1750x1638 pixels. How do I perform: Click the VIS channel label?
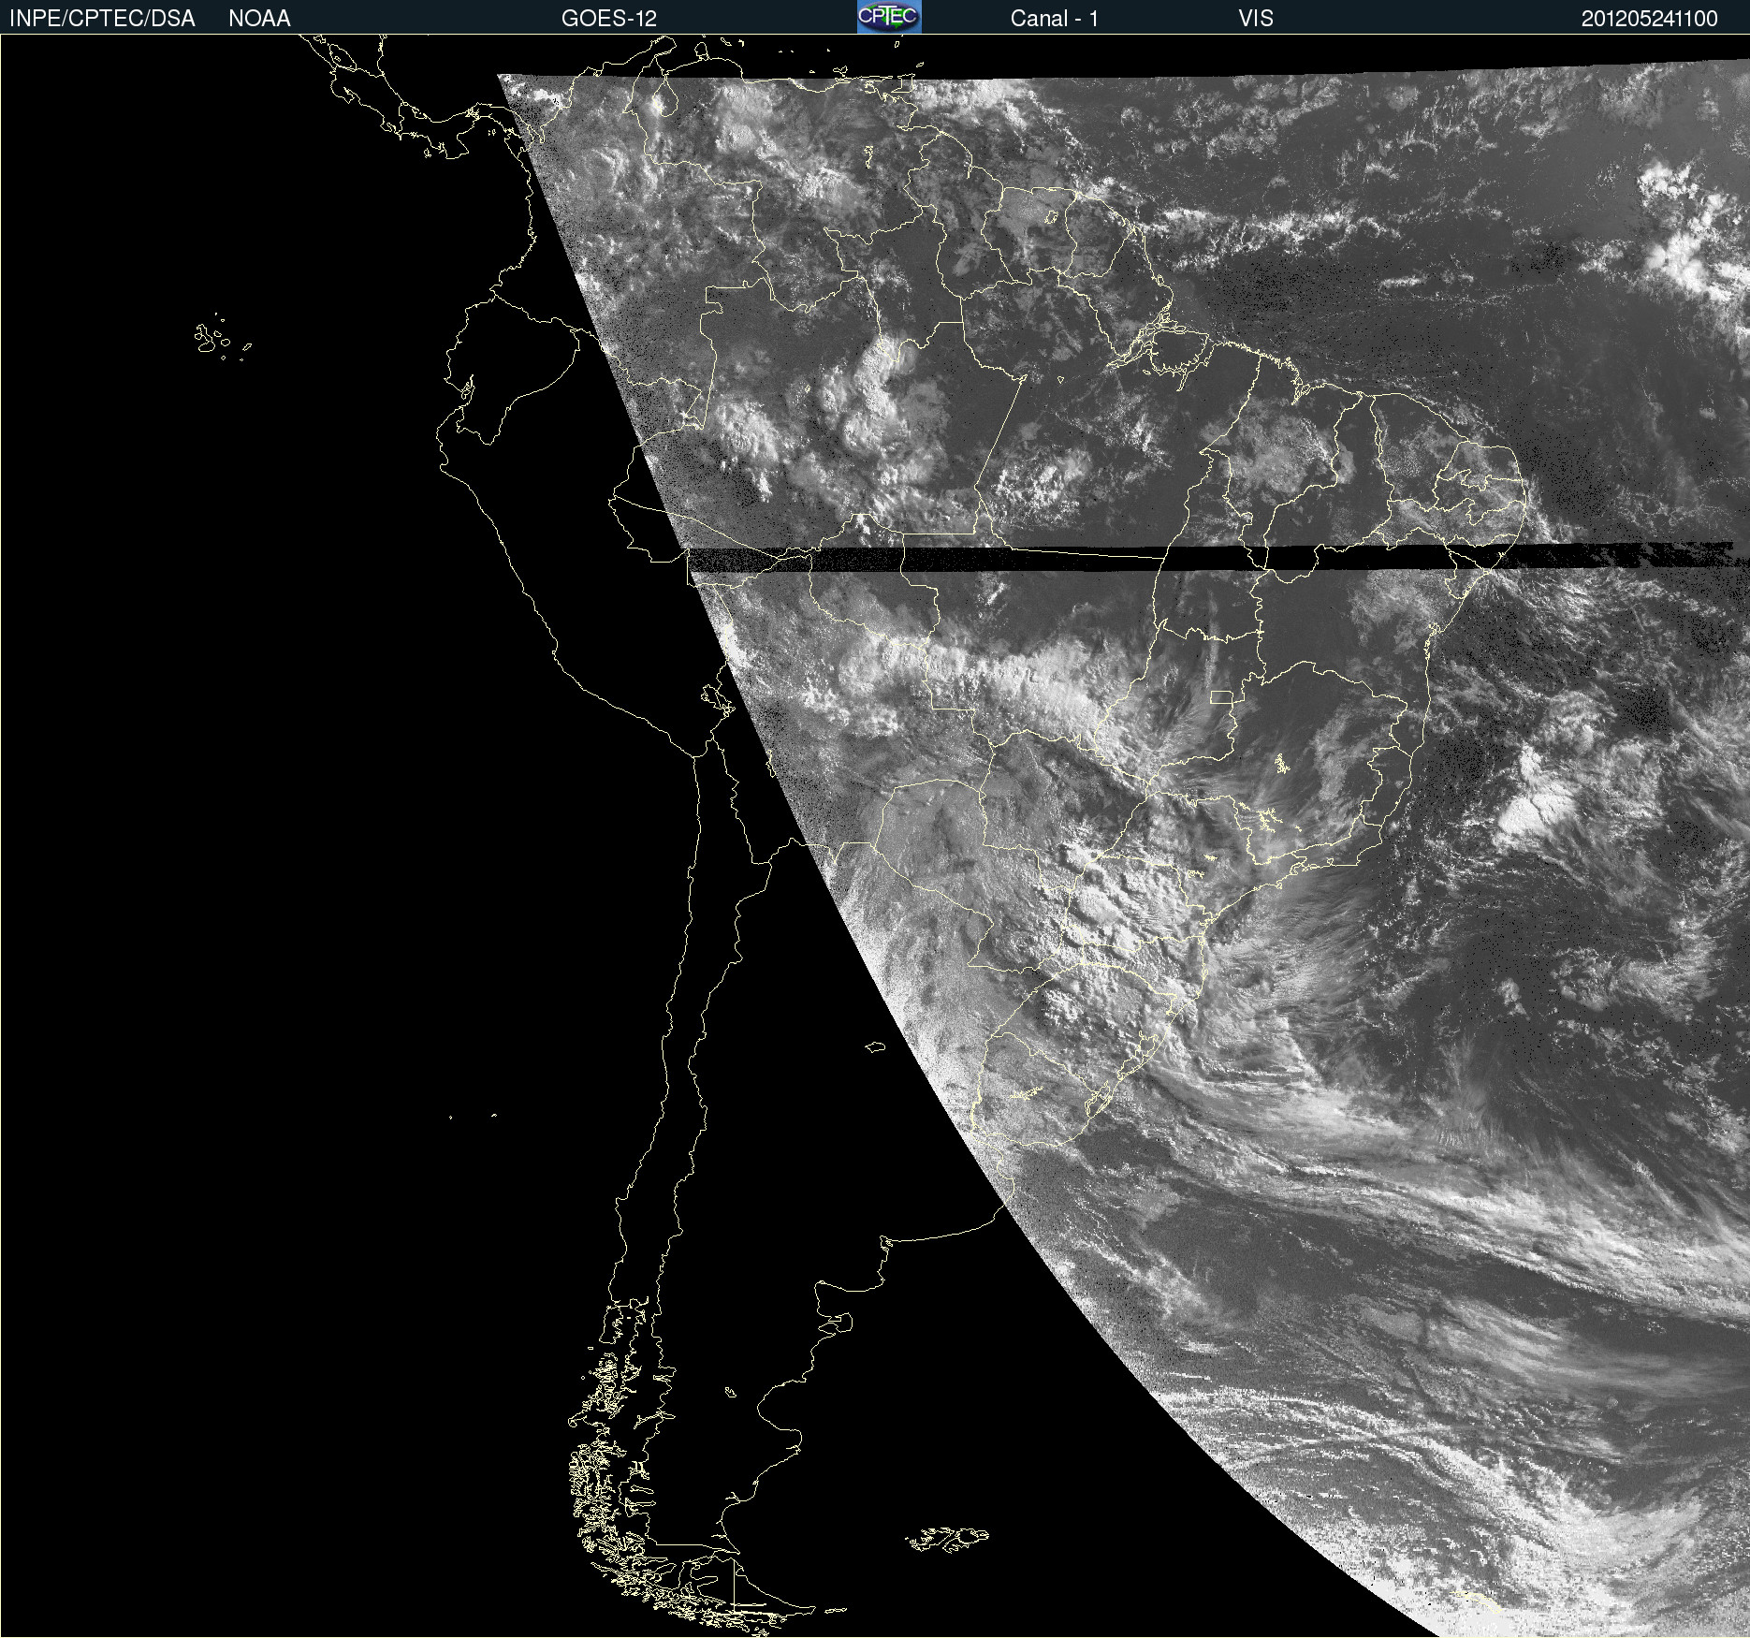(1256, 19)
